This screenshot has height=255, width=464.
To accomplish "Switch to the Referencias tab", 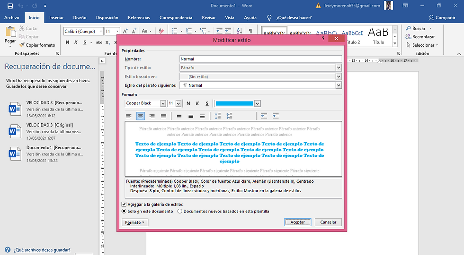I will tap(139, 18).
